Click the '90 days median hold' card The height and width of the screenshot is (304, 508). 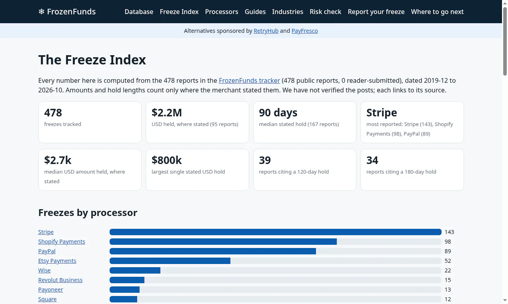305,122
